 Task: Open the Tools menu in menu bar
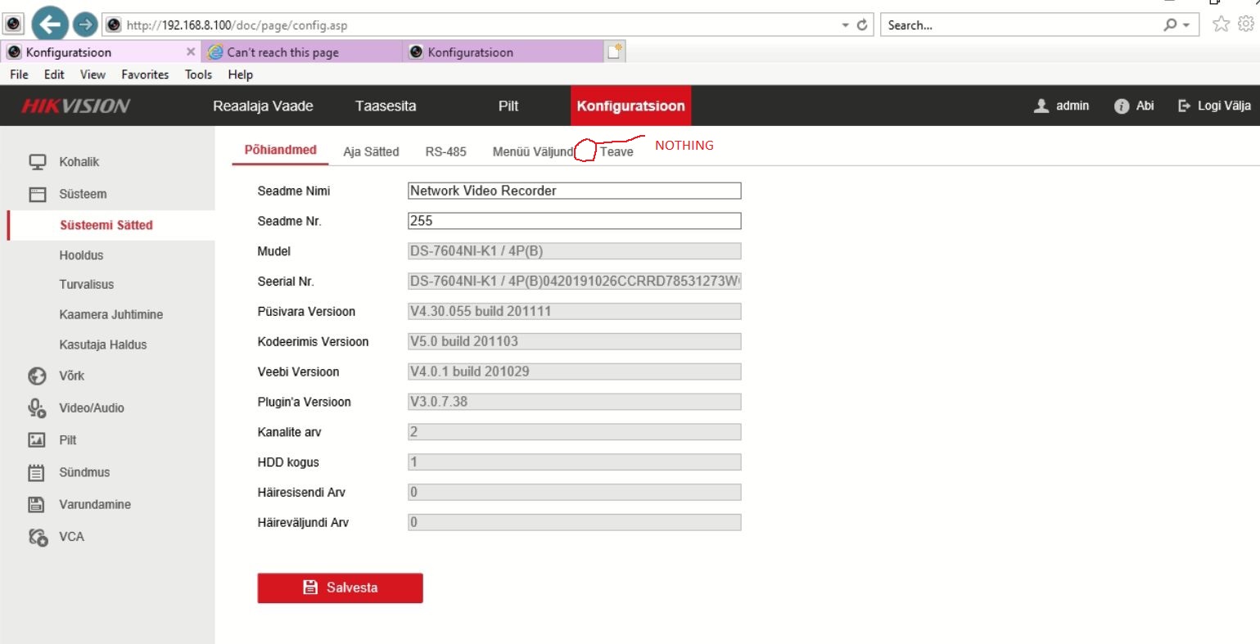(198, 74)
